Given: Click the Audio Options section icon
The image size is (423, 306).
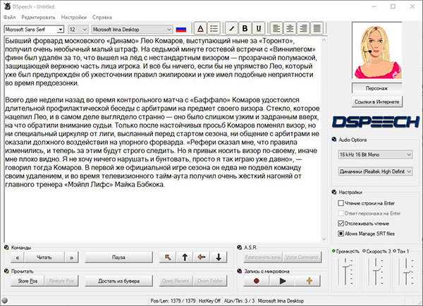Looking at the screenshot, I should [x=334, y=139].
